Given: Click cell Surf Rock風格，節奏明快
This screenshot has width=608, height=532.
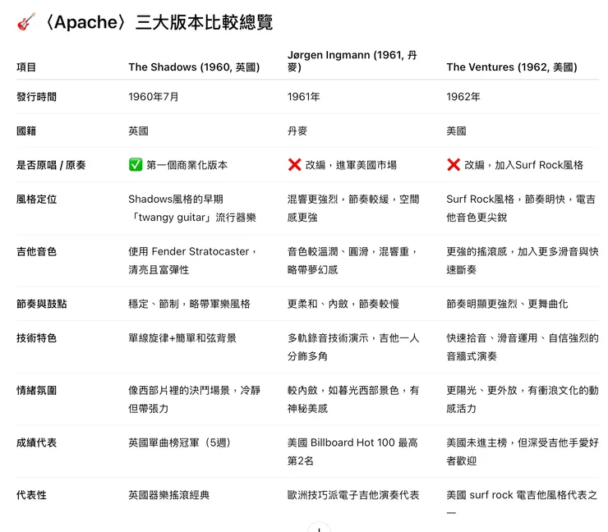Looking at the screenshot, I should click(521, 208).
